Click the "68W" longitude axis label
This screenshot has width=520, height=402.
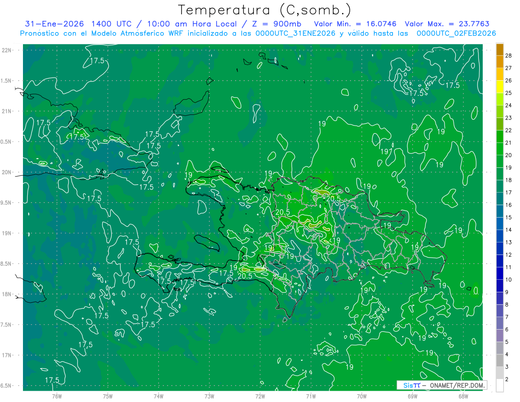[x=463, y=396]
